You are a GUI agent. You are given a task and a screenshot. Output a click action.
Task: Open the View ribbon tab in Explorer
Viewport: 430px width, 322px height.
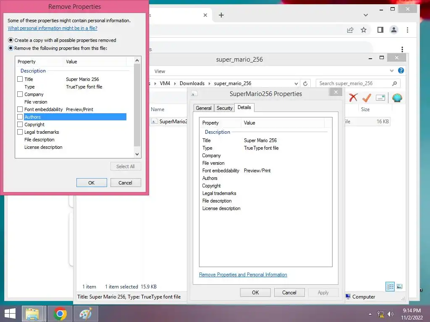point(160,71)
